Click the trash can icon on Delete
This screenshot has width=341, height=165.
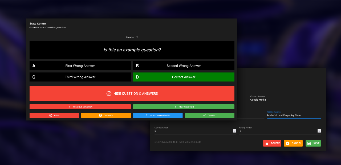267,143
